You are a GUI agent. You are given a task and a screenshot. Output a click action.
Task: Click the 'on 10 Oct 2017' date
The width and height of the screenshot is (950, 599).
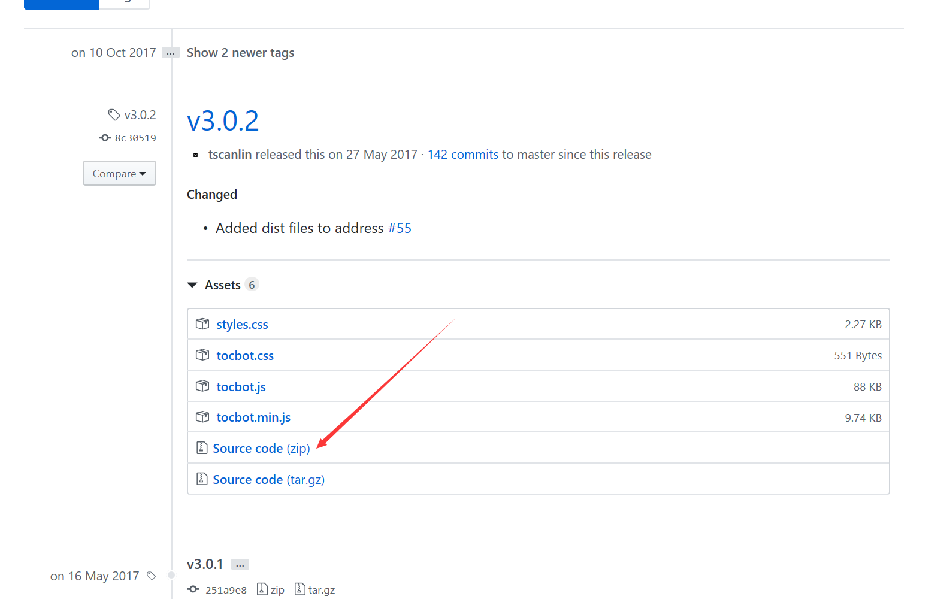pyautogui.click(x=114, y=53)
